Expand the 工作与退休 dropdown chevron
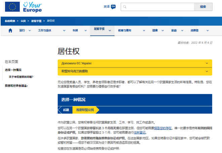 coord(64,31)
